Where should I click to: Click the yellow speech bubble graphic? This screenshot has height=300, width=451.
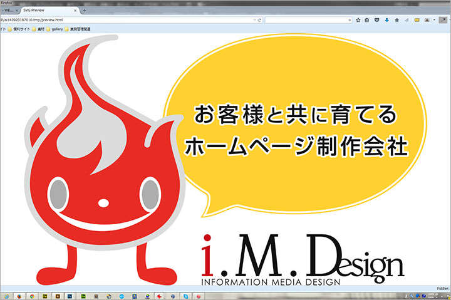tap(295, 125)
